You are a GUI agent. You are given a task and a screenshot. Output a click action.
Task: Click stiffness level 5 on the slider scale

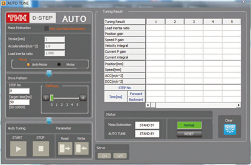click(x=77, y=105)
